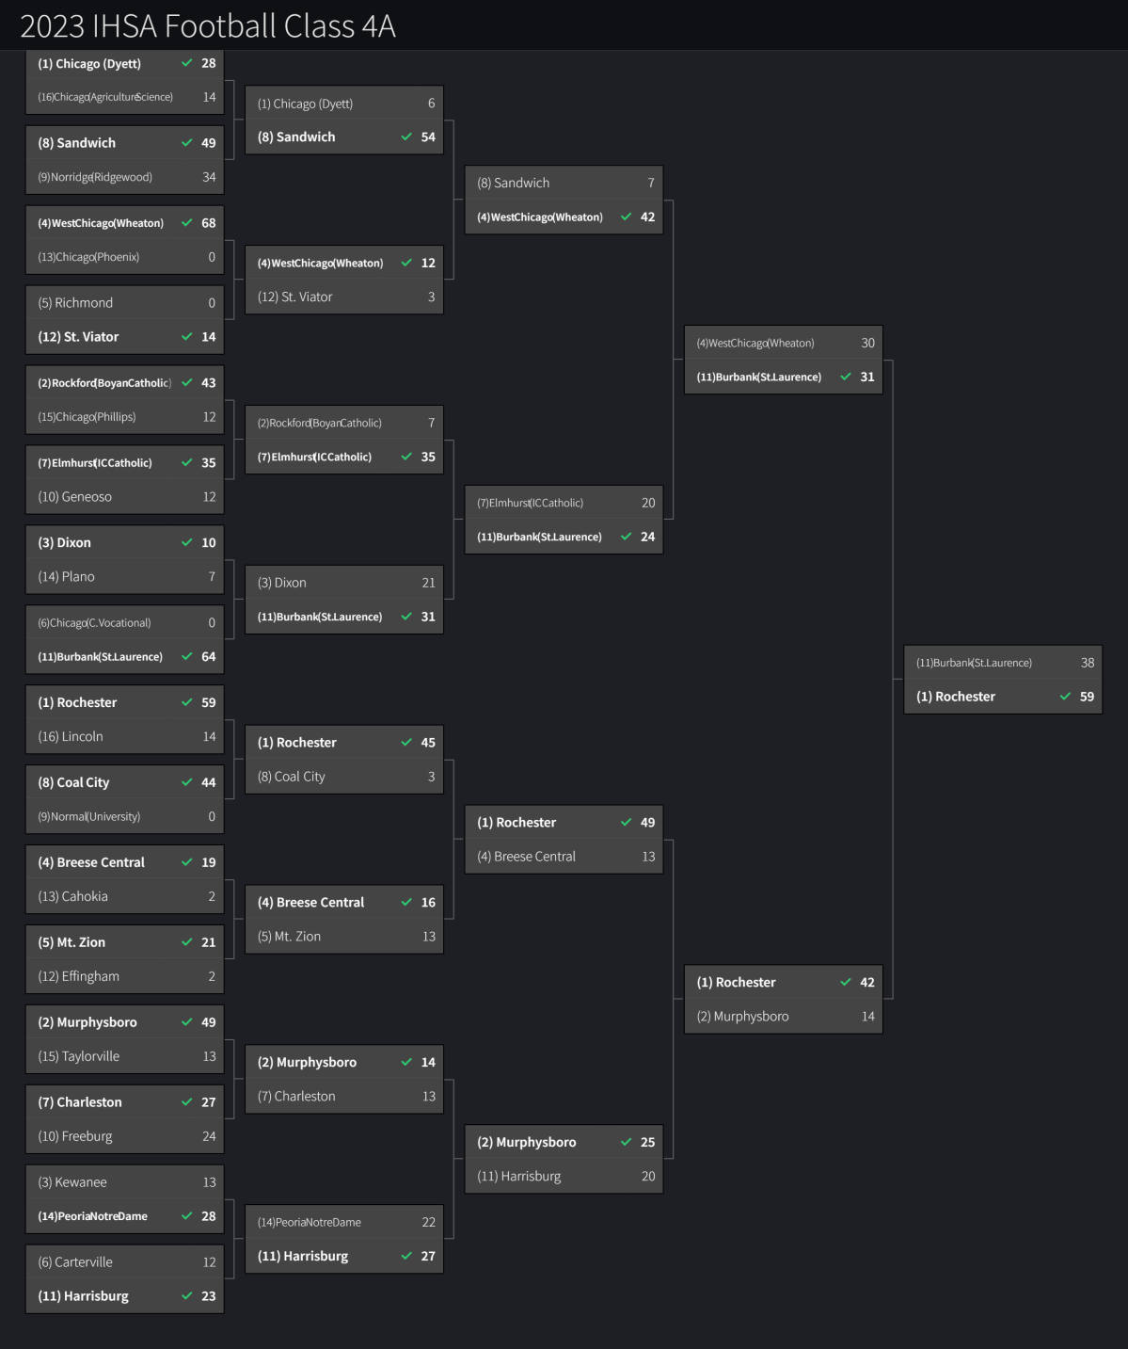
Task: Select the (16) Lincoln team entry
Action: [71, 736]
